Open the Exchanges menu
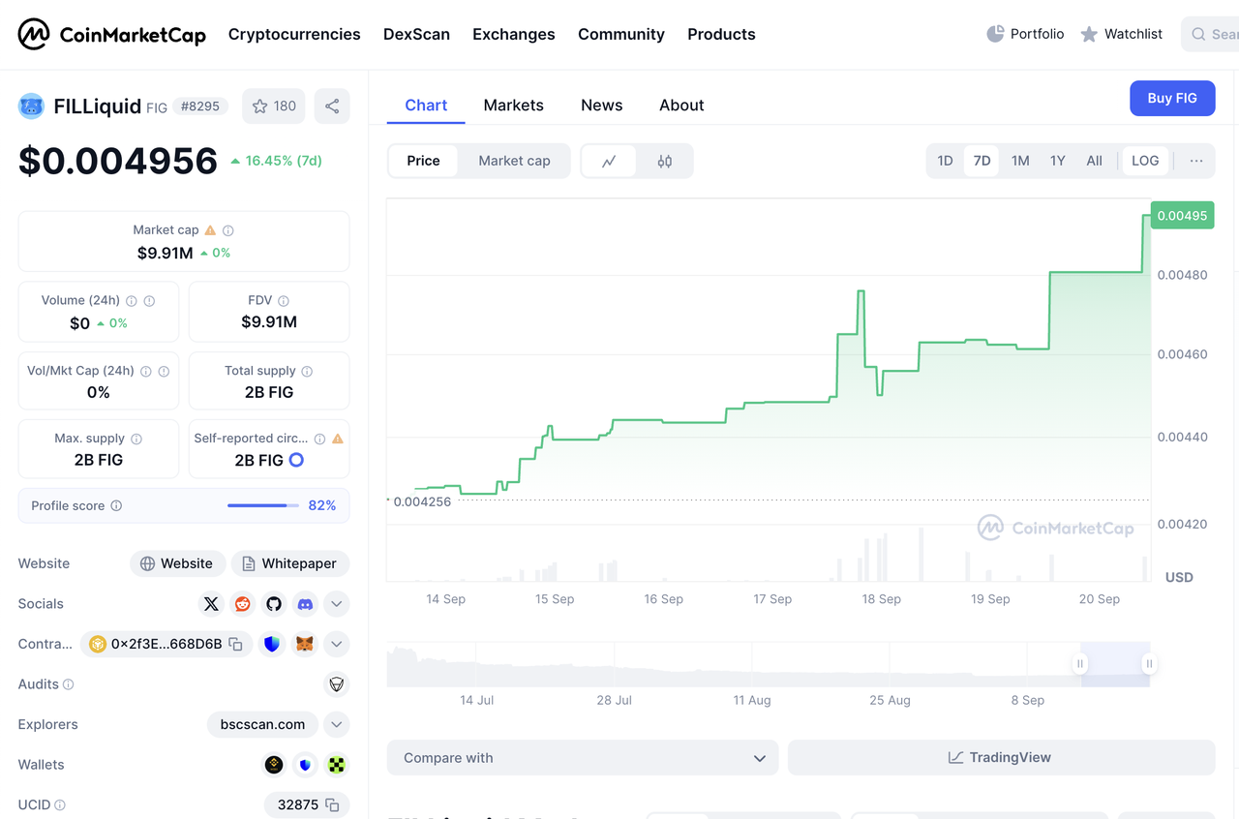This screenshot has height=819, width=1239. [x=513, y=34]
